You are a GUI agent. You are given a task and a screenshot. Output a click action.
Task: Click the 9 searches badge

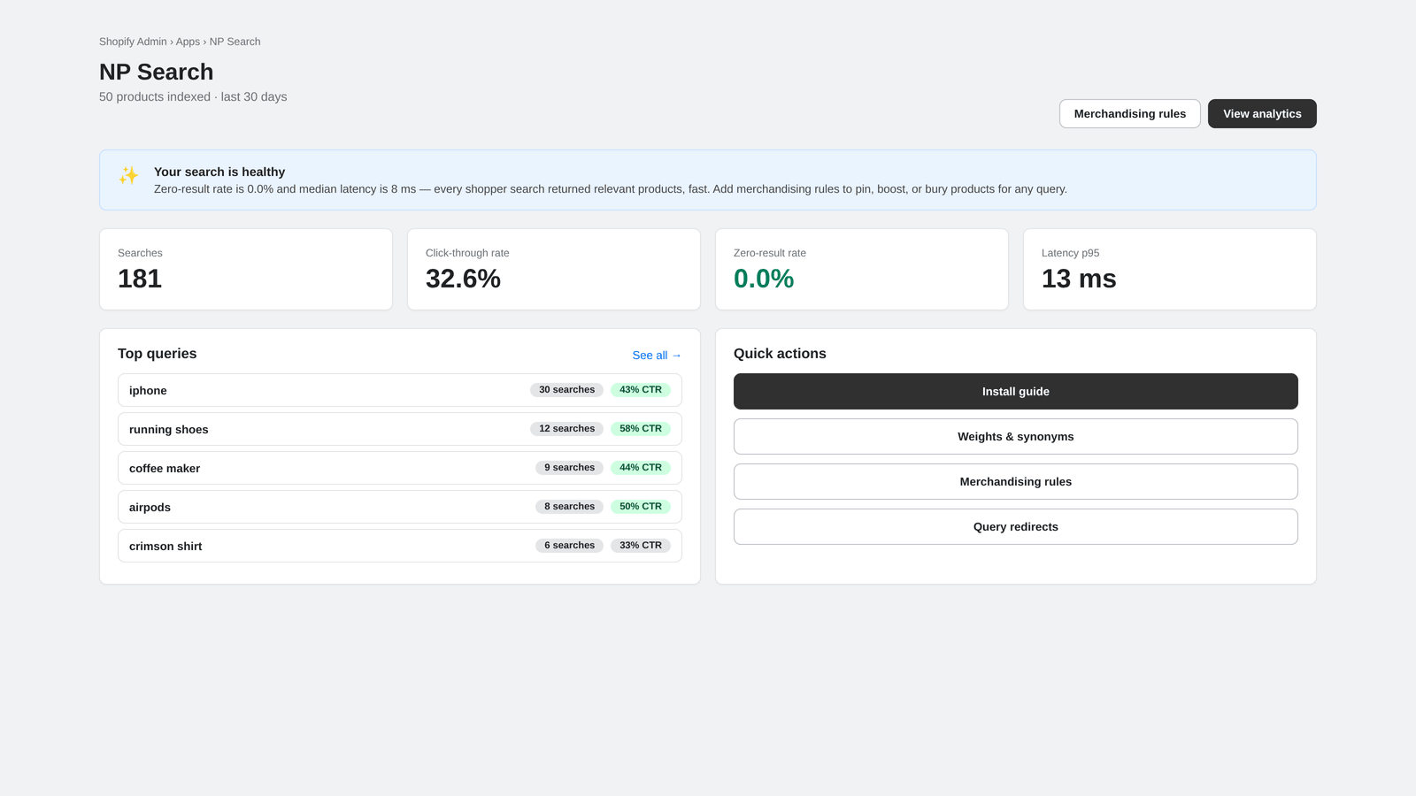point(569,468)
